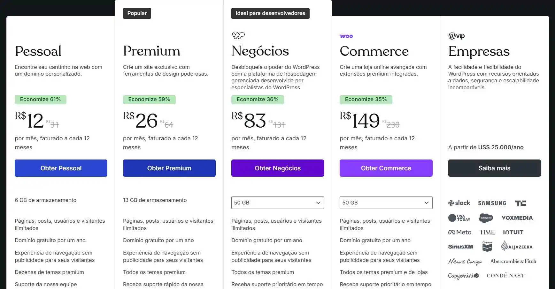Select the Popular badge on Premium plan
This screenshot has width=555, height=289.
(137, 13)
